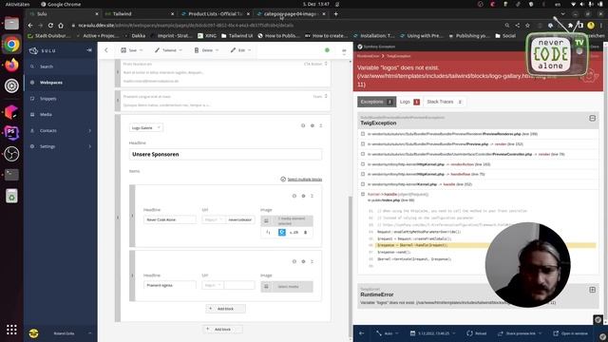This screenshot has height=342, width=608.
Task: Collapse the TwigException section
Action: pyautogui.click(x=592, y=118)
